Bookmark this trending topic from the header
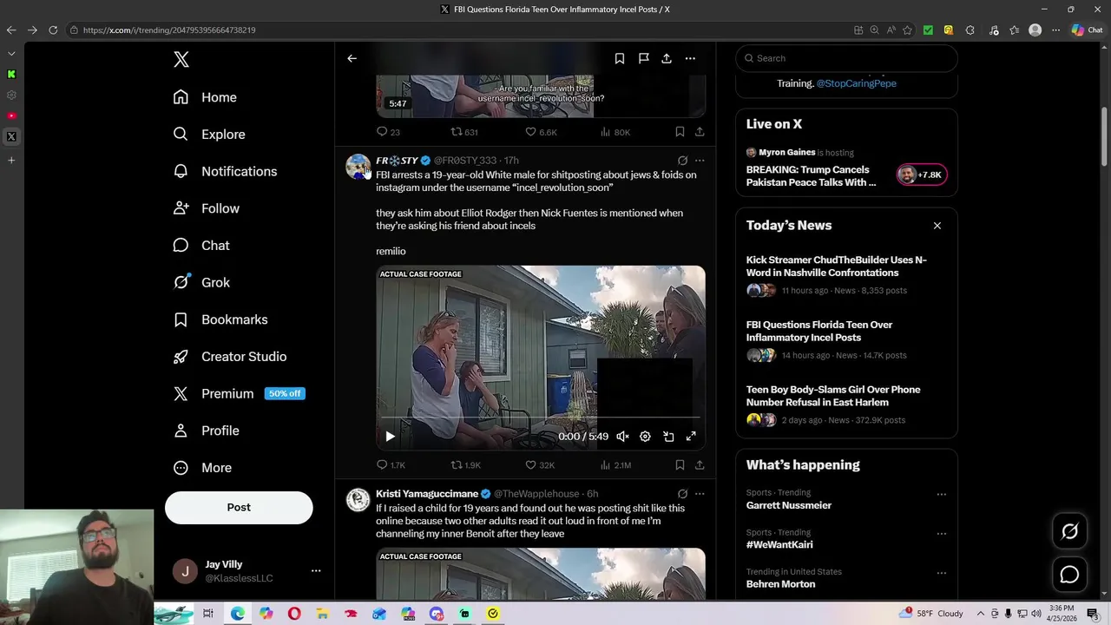The width and height of the screenshot is (1111, 625). (x=620, y=58)
